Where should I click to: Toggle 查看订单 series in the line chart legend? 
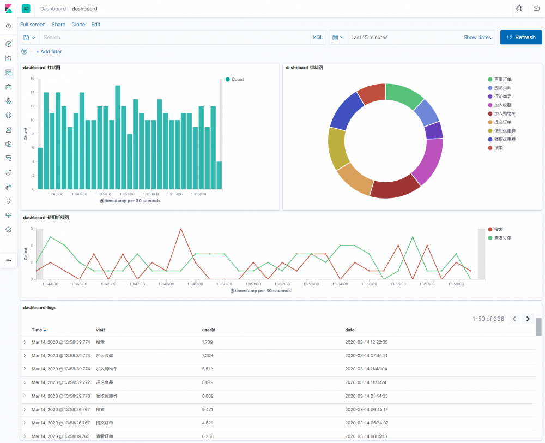click(x=502, y=238)
